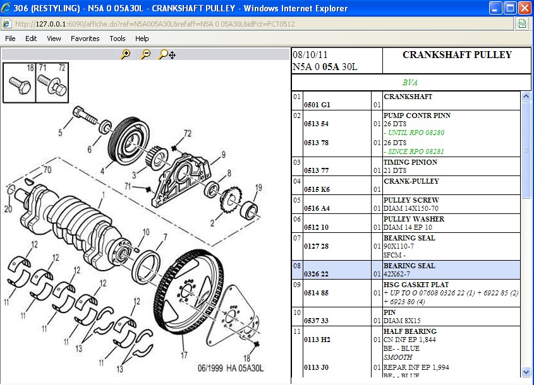This screenshot has width=534, height=385.
Task: Select part number 0501 G1 crankshaft
Action: 317,105
